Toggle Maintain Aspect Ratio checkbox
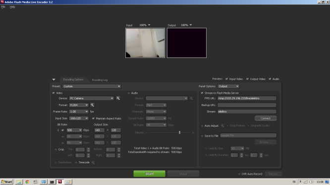 click(93, 118)
